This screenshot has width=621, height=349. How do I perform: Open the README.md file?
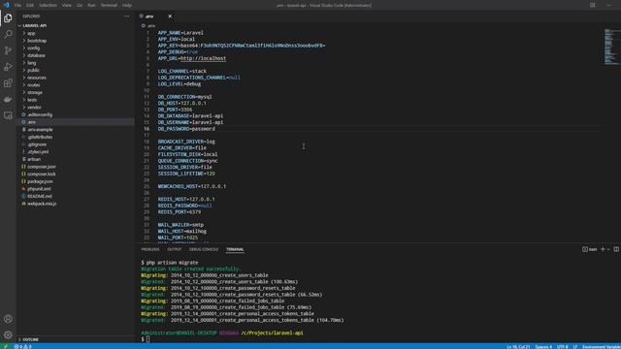[x=76, y=196]
